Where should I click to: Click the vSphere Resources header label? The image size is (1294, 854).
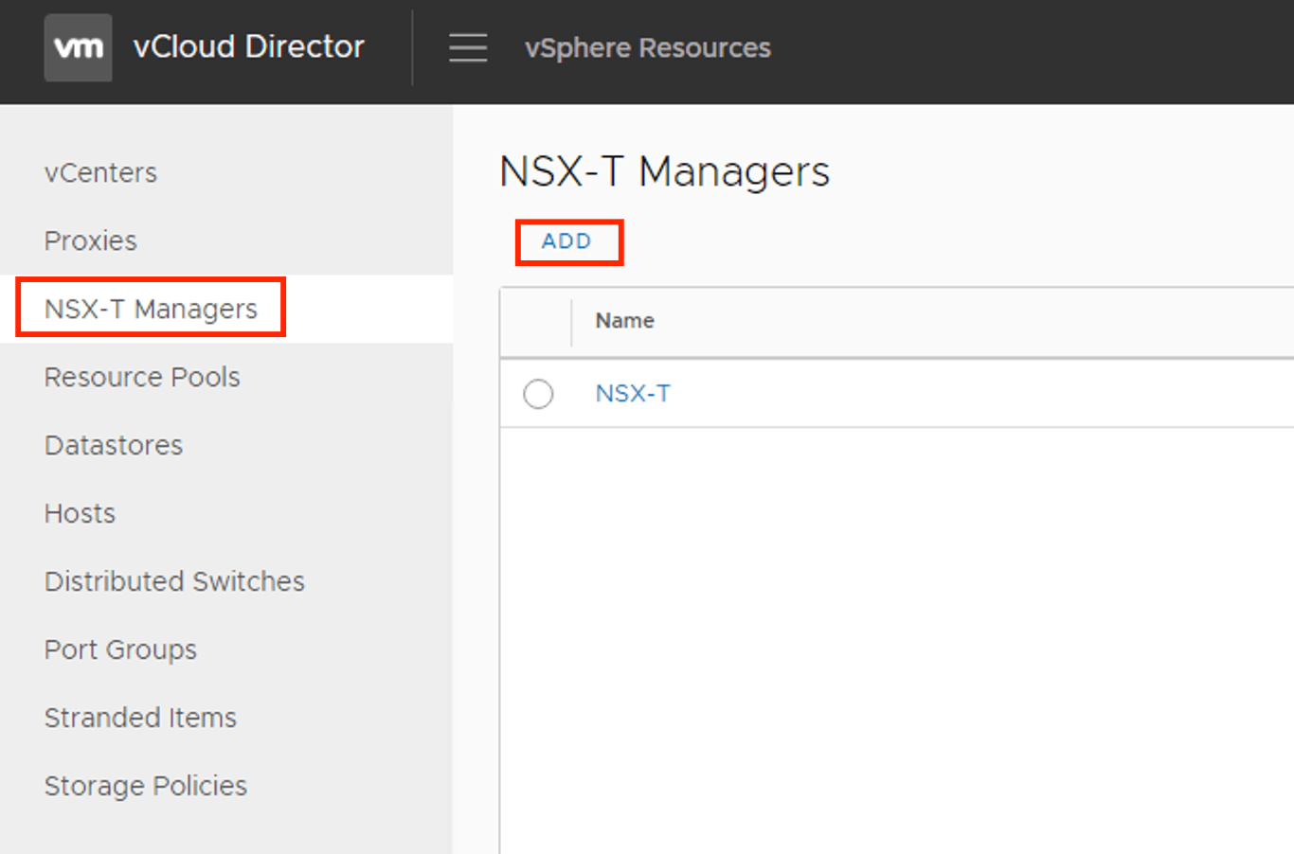click(647, 48)
